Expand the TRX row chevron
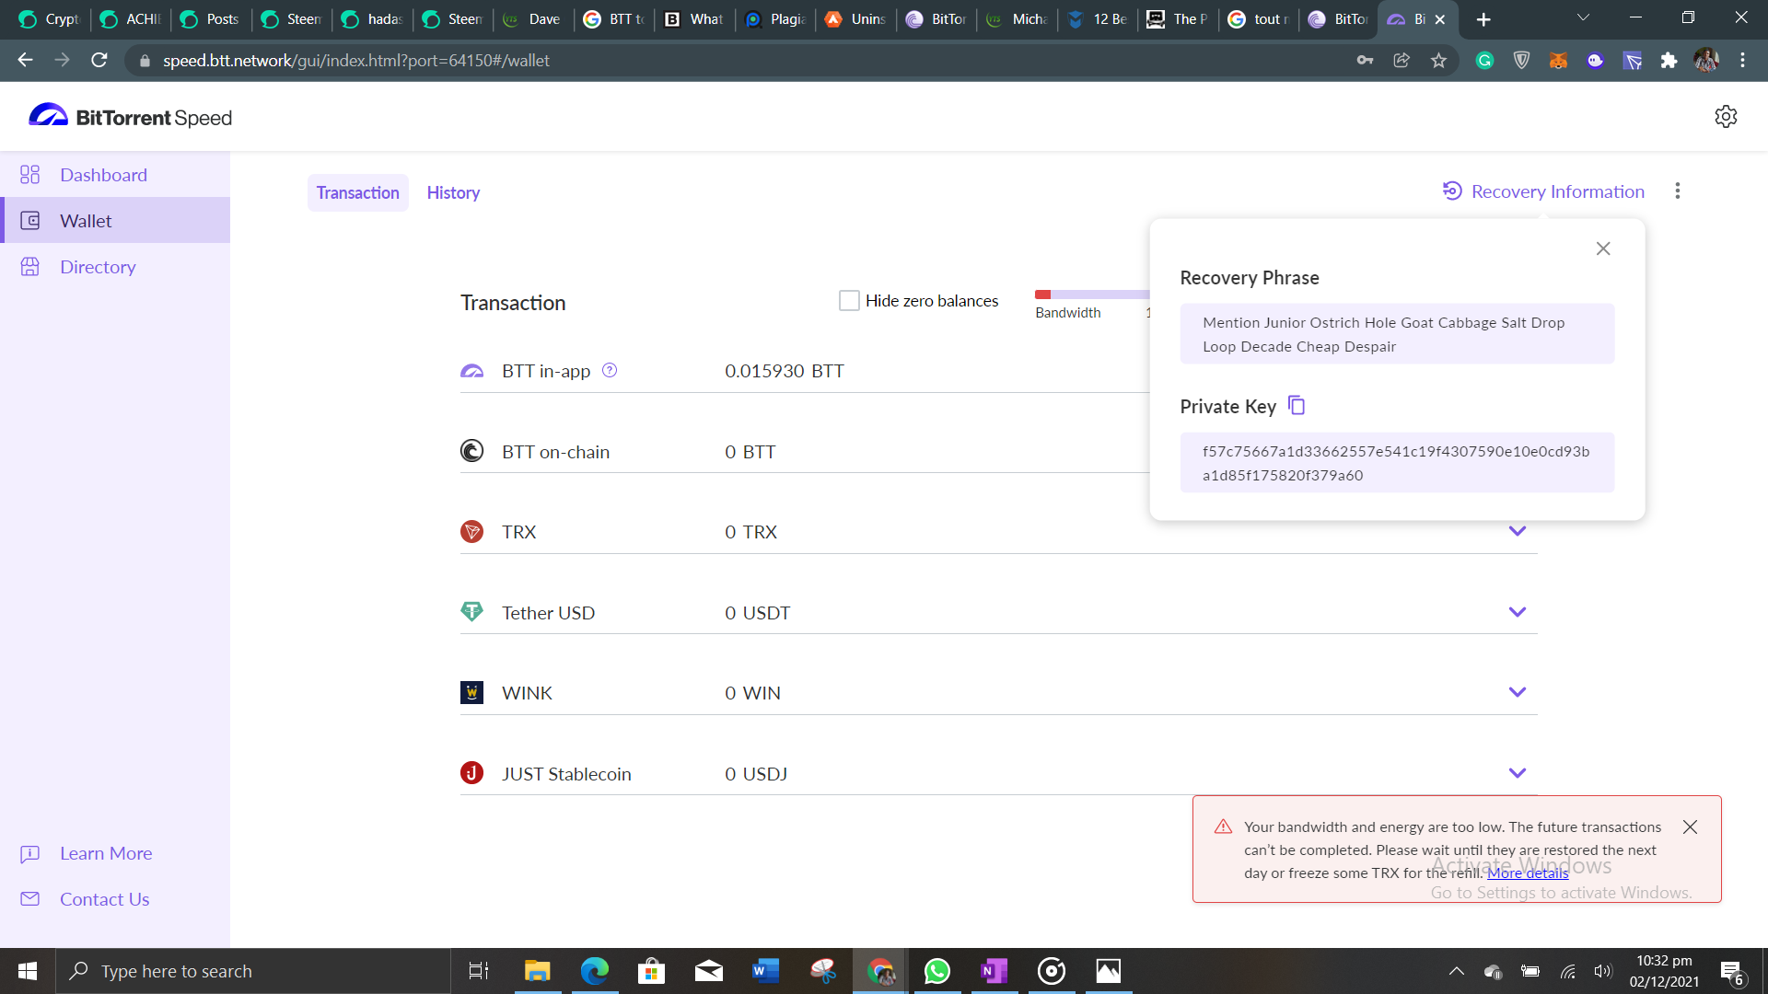 [x=1518, y=531]
